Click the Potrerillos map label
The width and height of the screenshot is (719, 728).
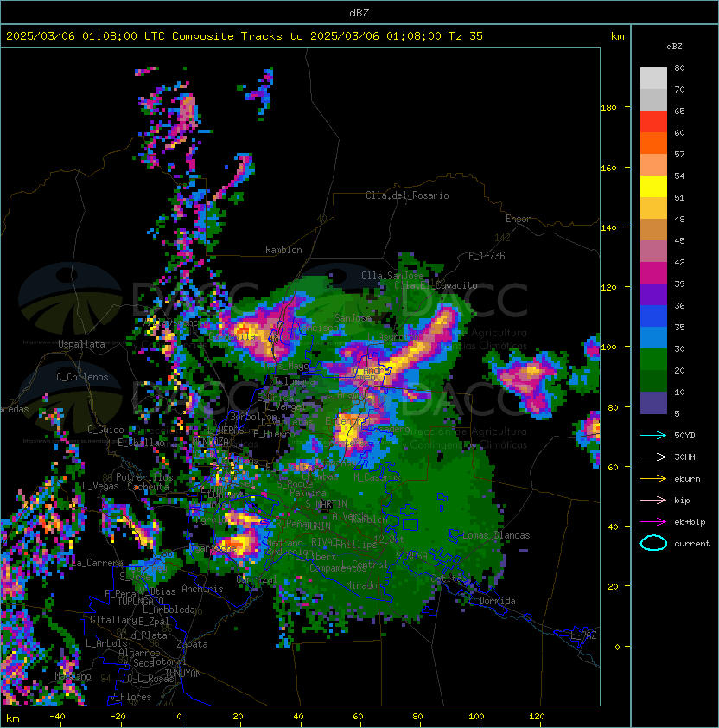point(144,477)
